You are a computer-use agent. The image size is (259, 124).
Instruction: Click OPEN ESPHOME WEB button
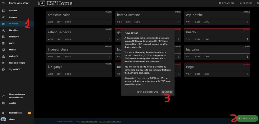[147, 92]
